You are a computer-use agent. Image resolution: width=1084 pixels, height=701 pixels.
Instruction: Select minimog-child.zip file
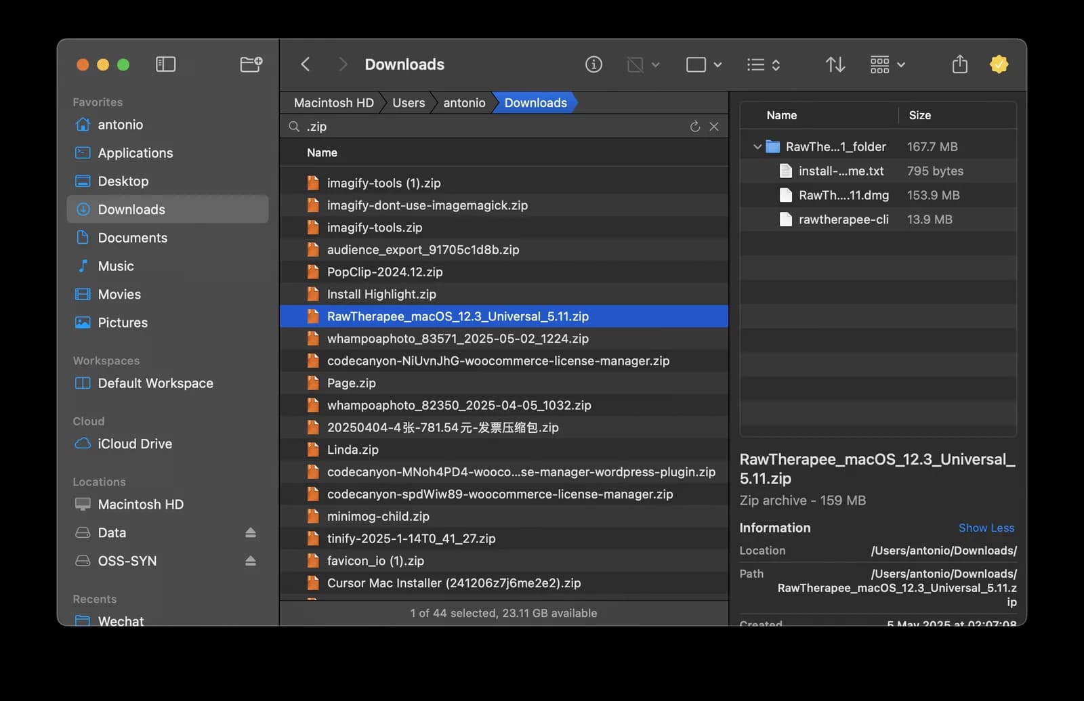(504, 516)
